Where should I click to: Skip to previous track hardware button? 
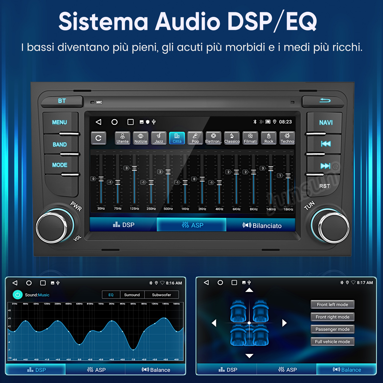[326, 144]
